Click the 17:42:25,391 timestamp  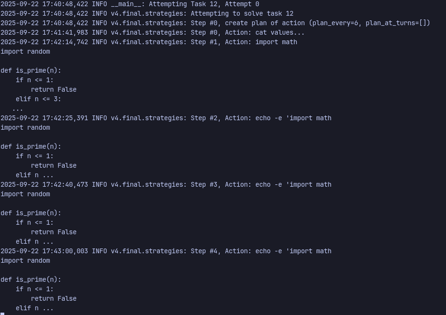tap(65, 118)
